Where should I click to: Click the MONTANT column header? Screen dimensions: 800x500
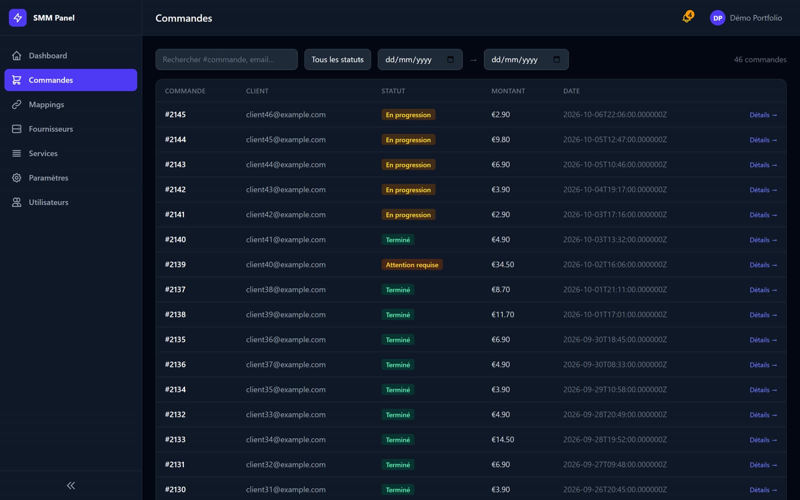[508, 91]
